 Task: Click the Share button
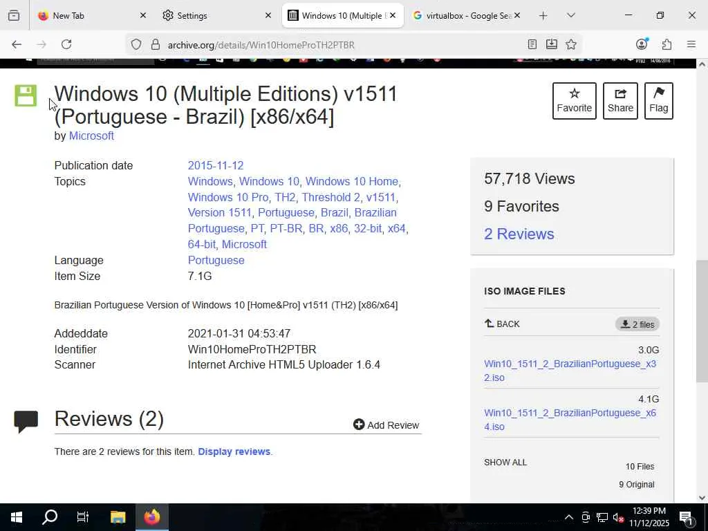coord(620,101)
